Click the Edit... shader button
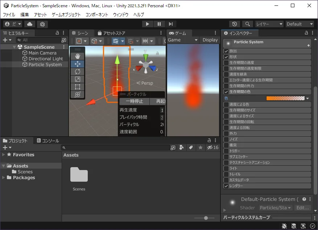The height and width of the screenshot is (230, 318). [302, 207]
